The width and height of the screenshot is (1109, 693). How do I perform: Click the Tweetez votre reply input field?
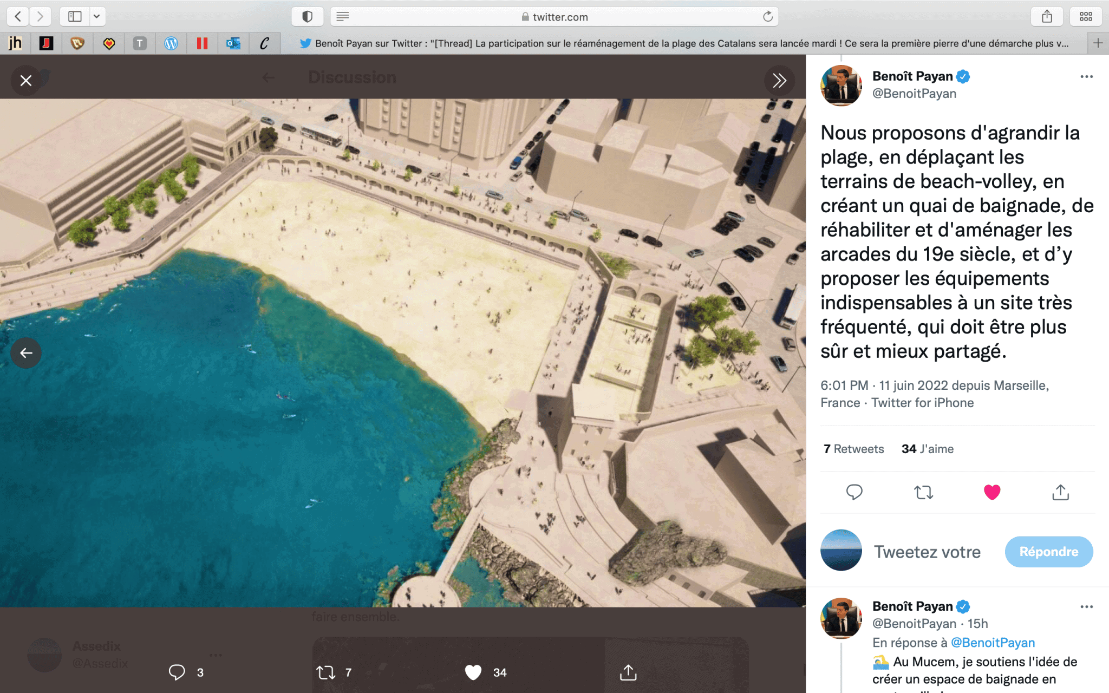click(927, 552)
